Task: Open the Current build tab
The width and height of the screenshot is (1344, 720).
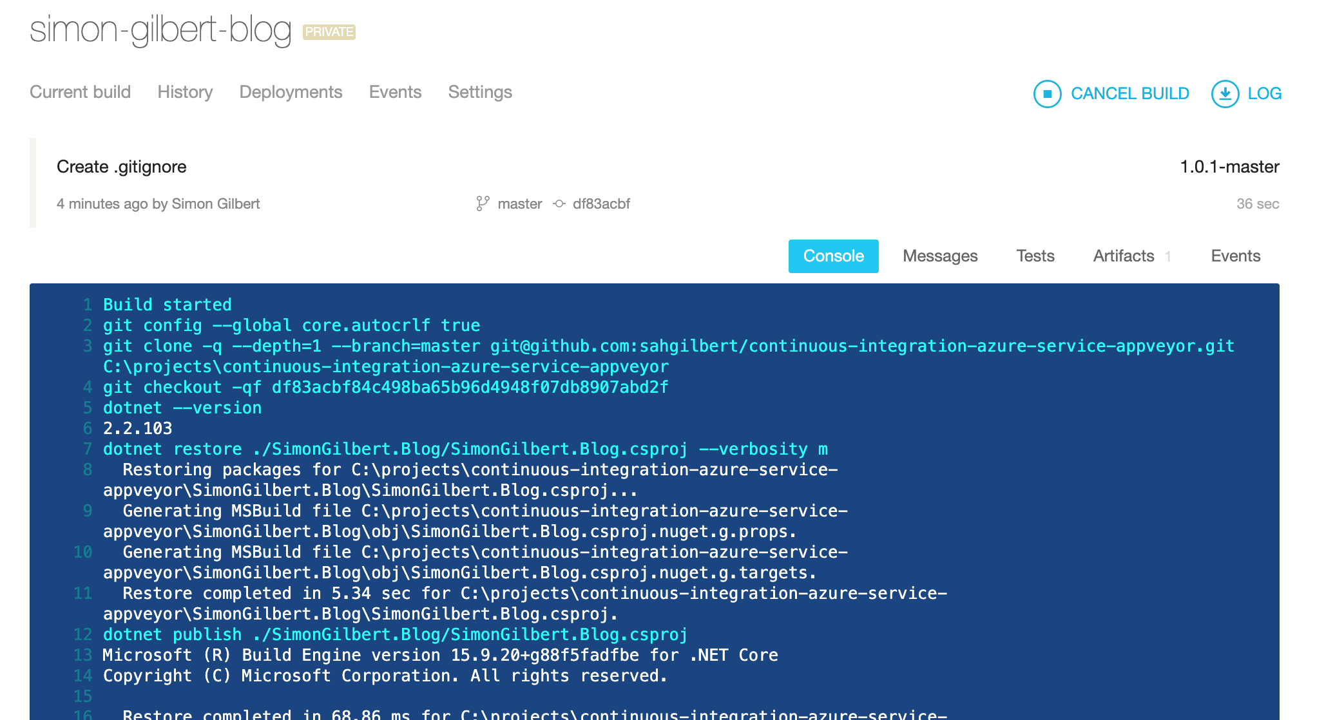Action: (x=80, y=92)
